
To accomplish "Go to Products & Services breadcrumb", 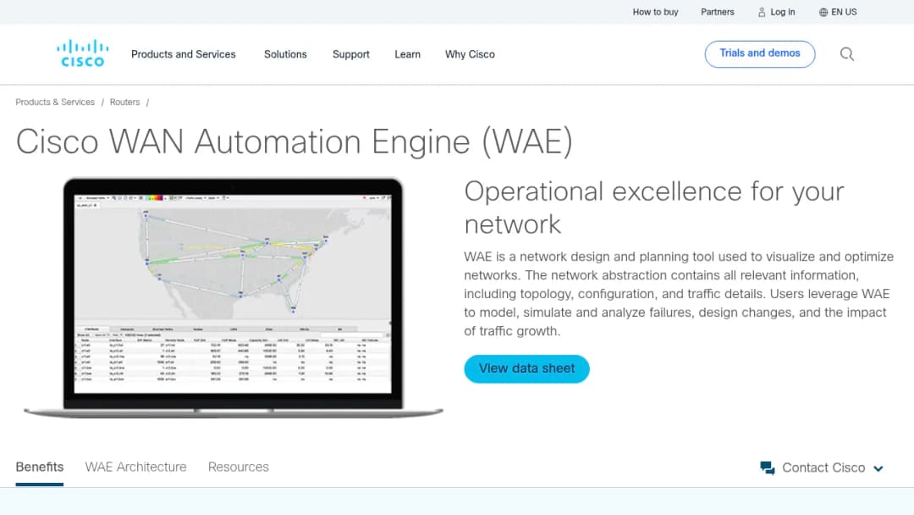I will click(x=55, y=102).
